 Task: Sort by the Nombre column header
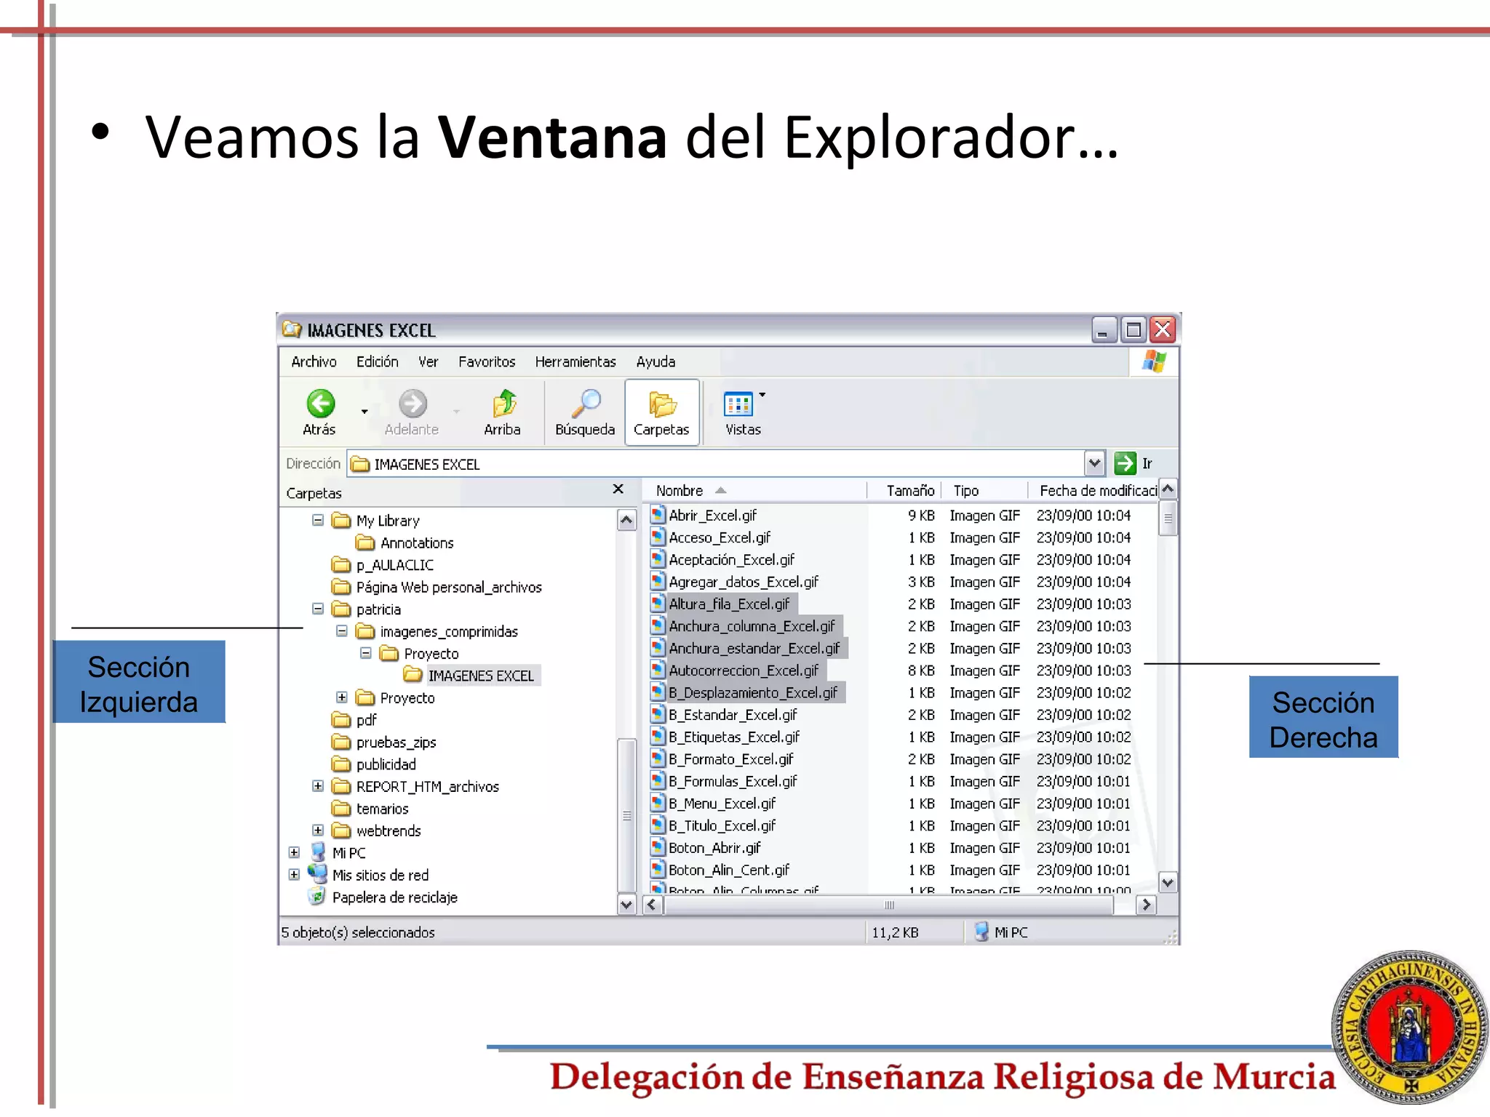coord(755,491)
